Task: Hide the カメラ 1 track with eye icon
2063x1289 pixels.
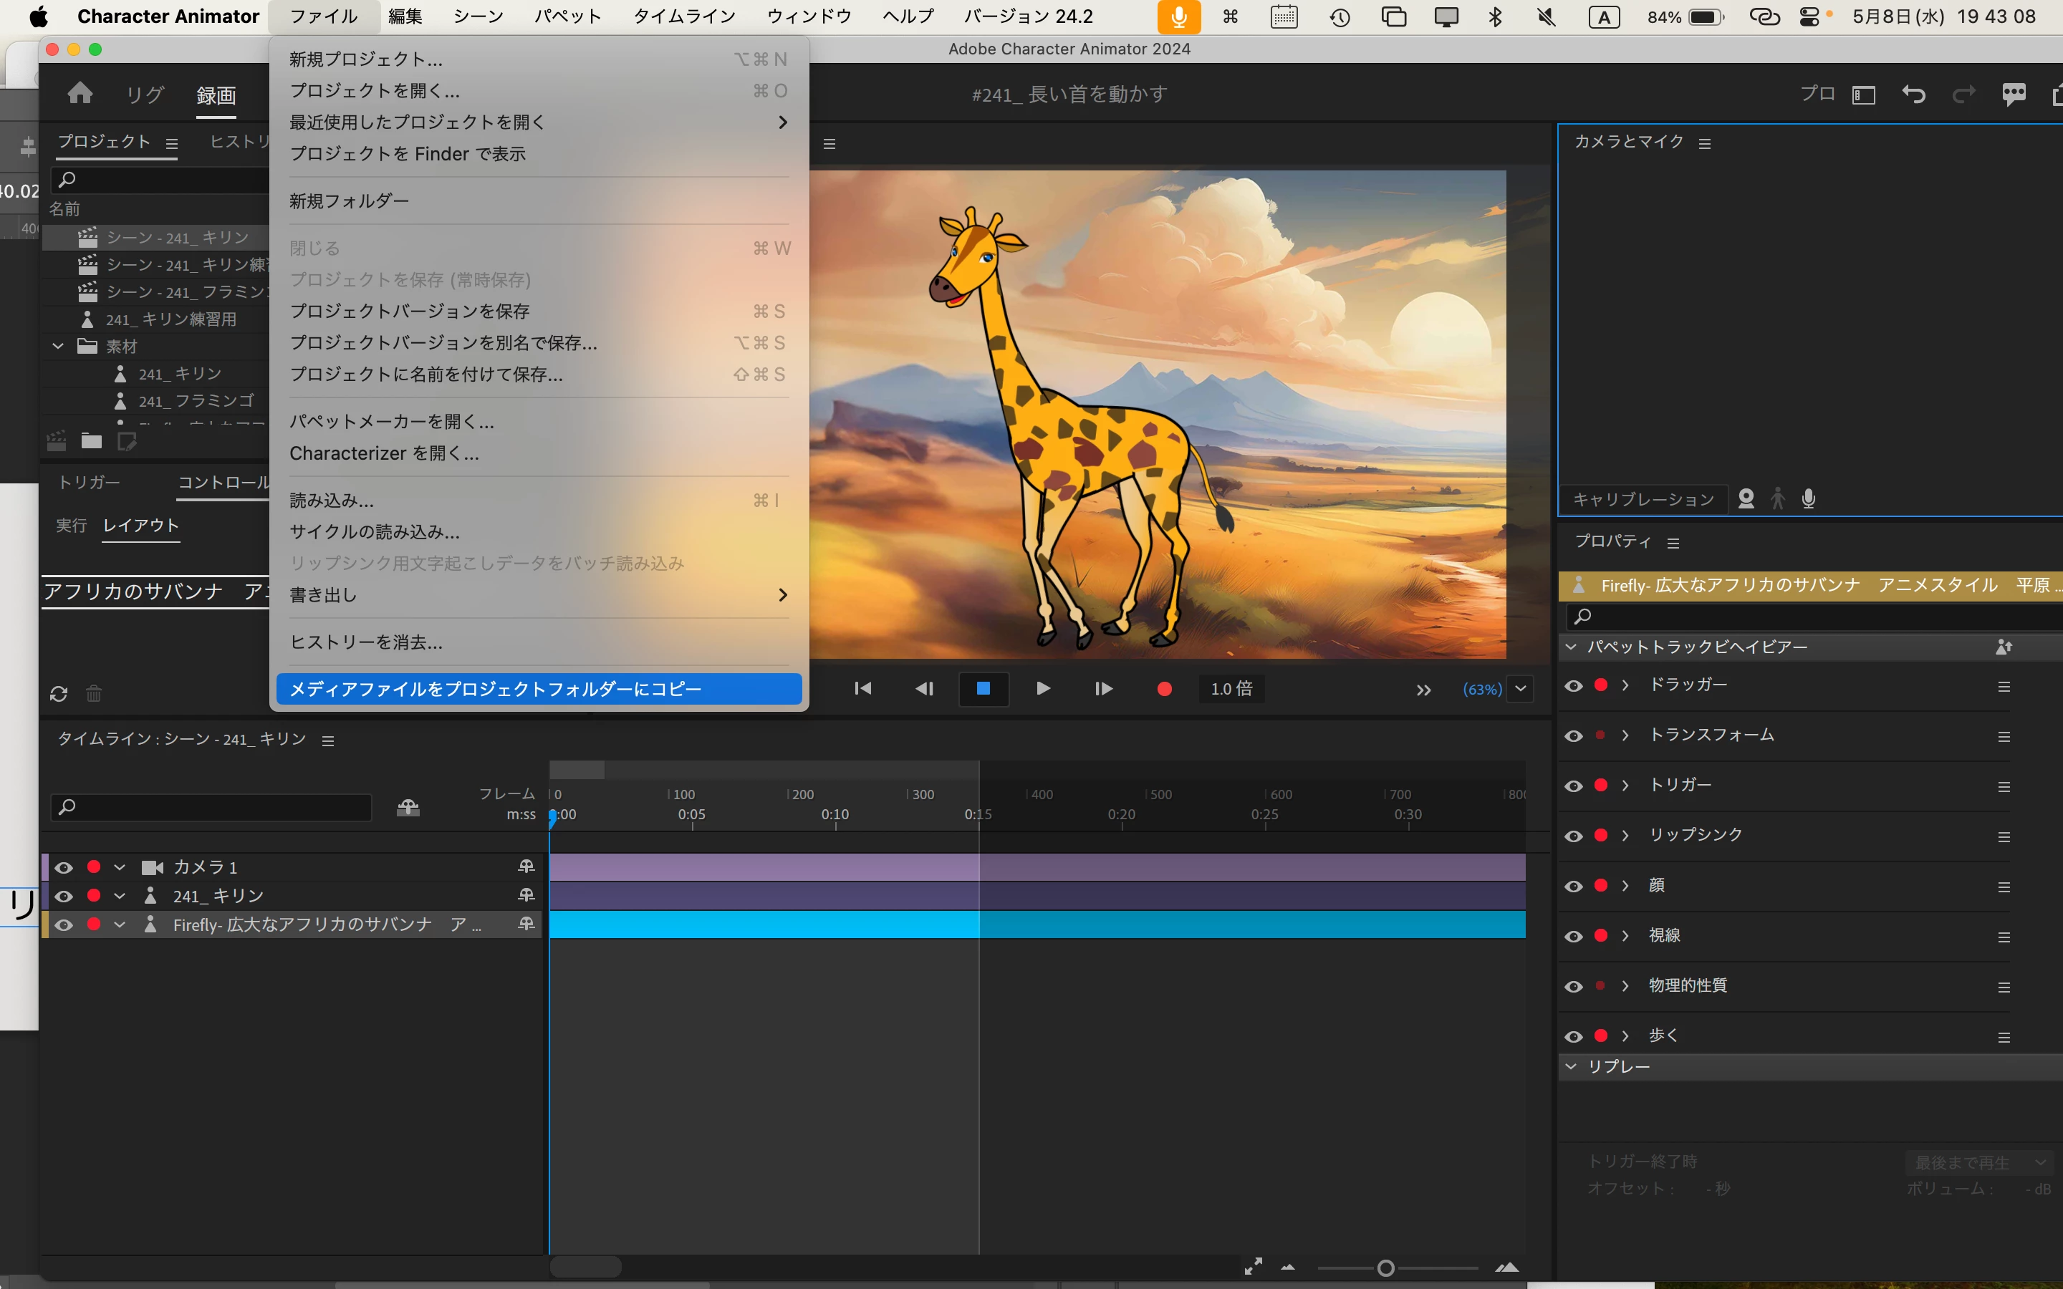Action: [x=64, y=867]
